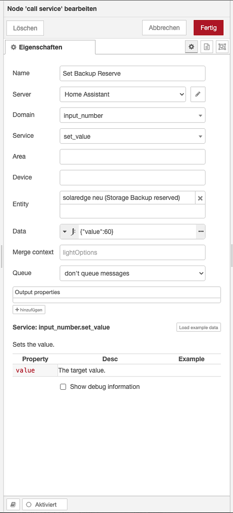Select the Eigenschaften tab
Screen dimensions: 233x513
[x=50, y=47]
